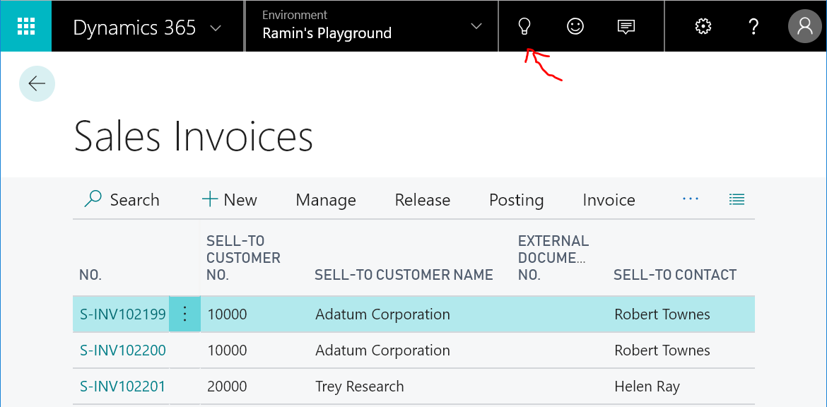Click the lightbulb ideas icon
The width and height of the screenshot is (827, 407).
pyautogui.click(x=524, y=26)
